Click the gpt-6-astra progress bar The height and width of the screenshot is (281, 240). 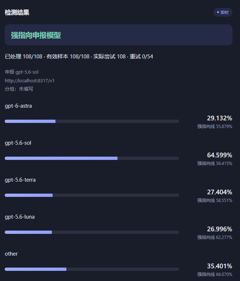click(92, 121)
